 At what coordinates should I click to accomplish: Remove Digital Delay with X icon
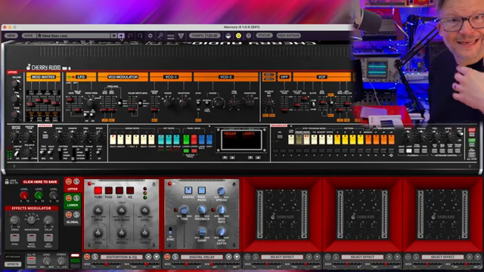click(228, 257)
